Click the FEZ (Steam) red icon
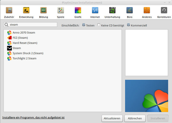This screenshot has height=123, width=172. pyautogui.click(x=9, y=38)
